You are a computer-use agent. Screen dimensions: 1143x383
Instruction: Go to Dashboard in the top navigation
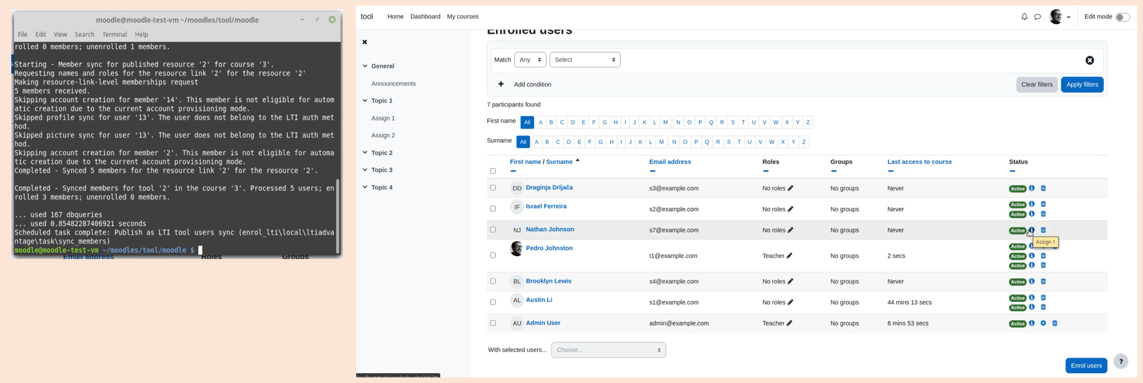[425, 17]
